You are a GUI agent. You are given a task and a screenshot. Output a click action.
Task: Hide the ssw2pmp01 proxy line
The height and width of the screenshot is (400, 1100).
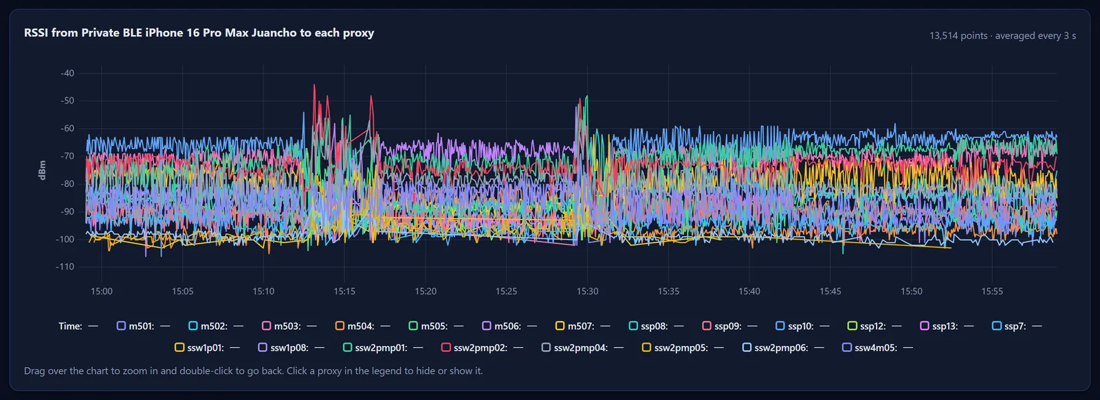(383, 348)
